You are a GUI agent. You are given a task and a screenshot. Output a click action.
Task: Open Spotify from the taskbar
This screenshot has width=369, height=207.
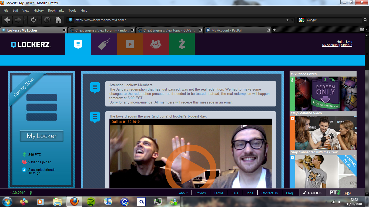[x=91, y=201]
